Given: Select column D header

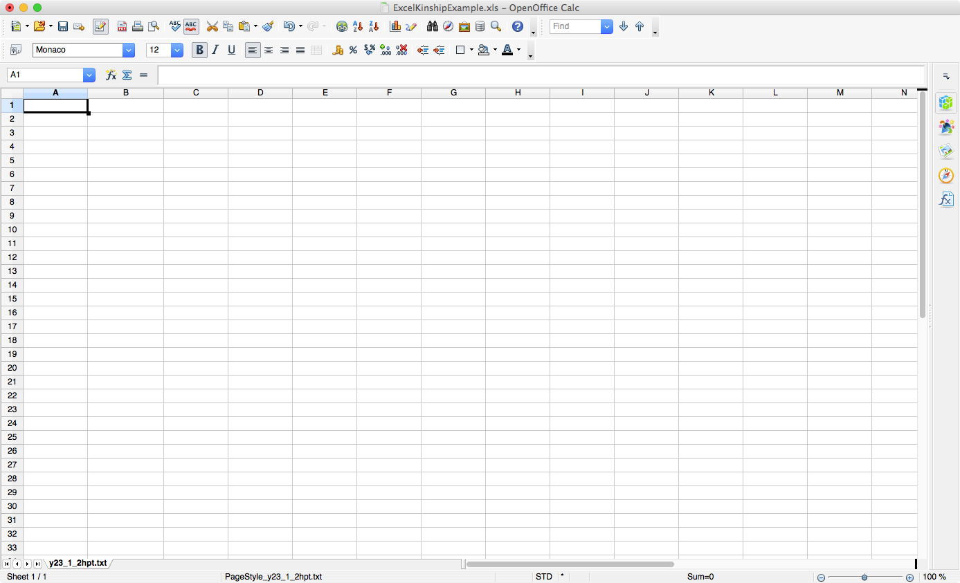Looking at the screenshot, I should point(260,93).
